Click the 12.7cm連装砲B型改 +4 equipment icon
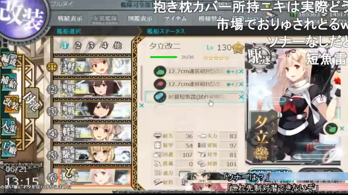This screenshot has width=348, height=195. pyautogui.click(x=160, y=71)
